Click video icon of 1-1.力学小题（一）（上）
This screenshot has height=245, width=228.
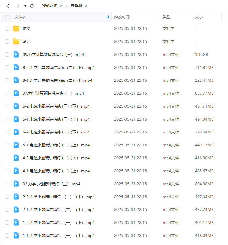coord(16,236)
